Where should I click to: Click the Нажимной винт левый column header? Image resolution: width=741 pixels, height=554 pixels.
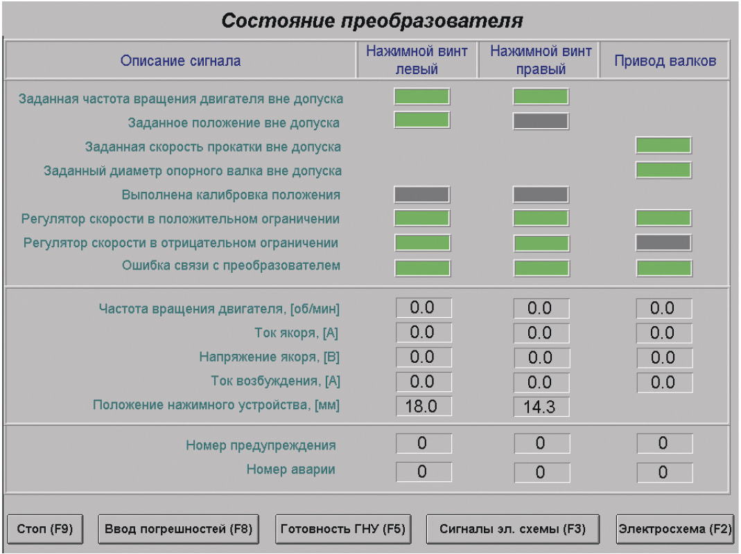[x=417, y=60]
